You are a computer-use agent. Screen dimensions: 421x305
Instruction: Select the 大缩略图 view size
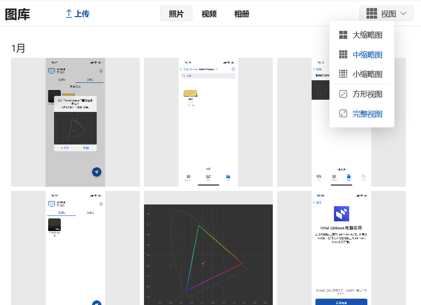(x=368, y=35)
